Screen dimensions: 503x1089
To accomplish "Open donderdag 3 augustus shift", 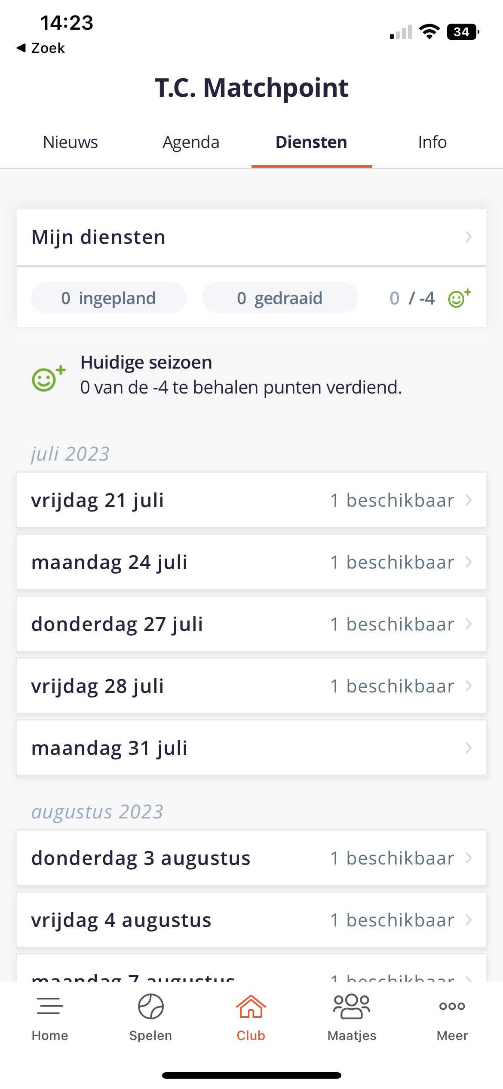I will click(x=252, y=858).
